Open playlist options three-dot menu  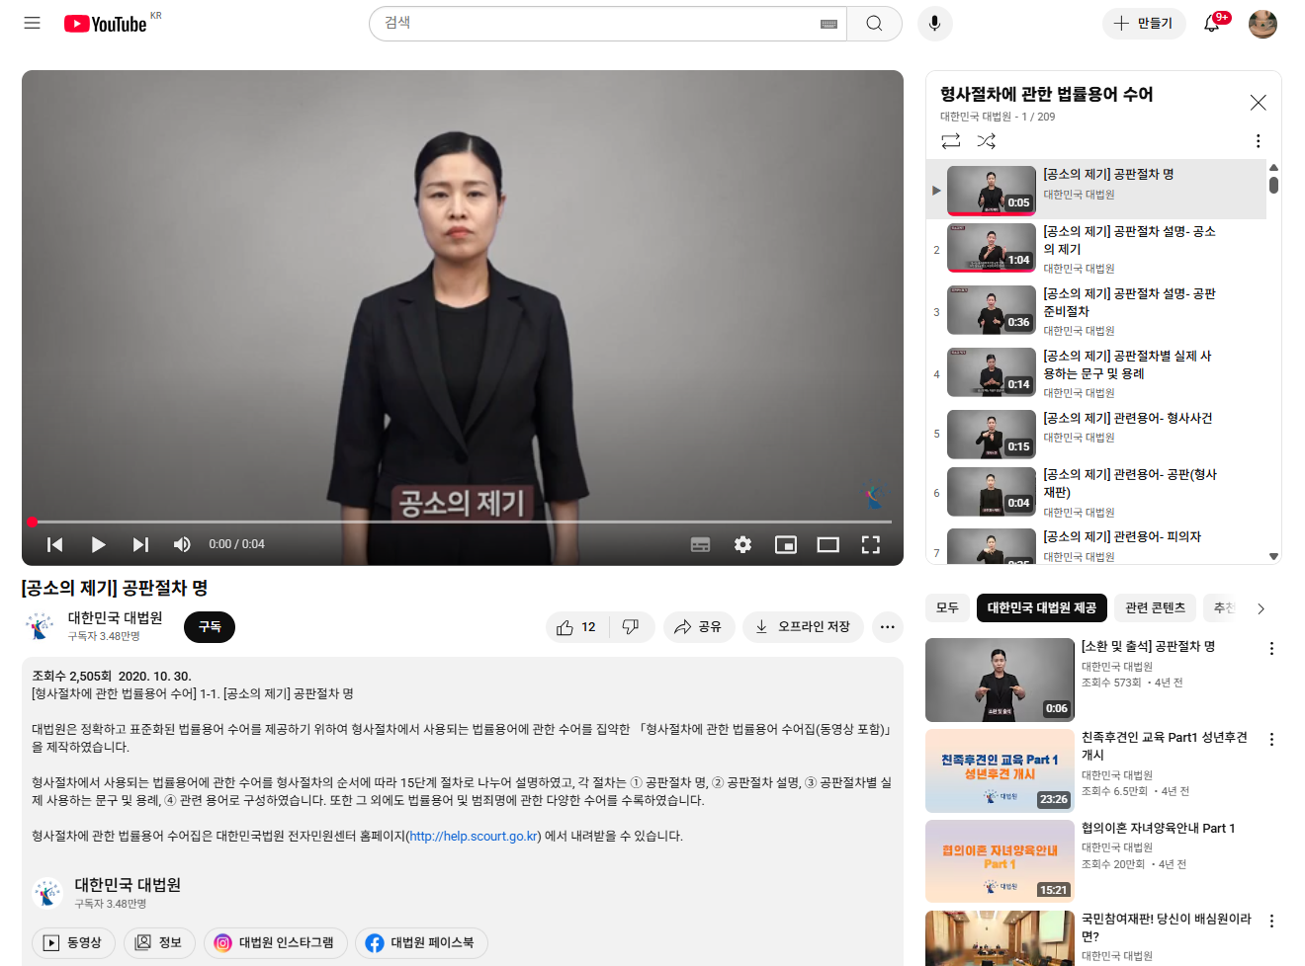(x=1258, y=141)
